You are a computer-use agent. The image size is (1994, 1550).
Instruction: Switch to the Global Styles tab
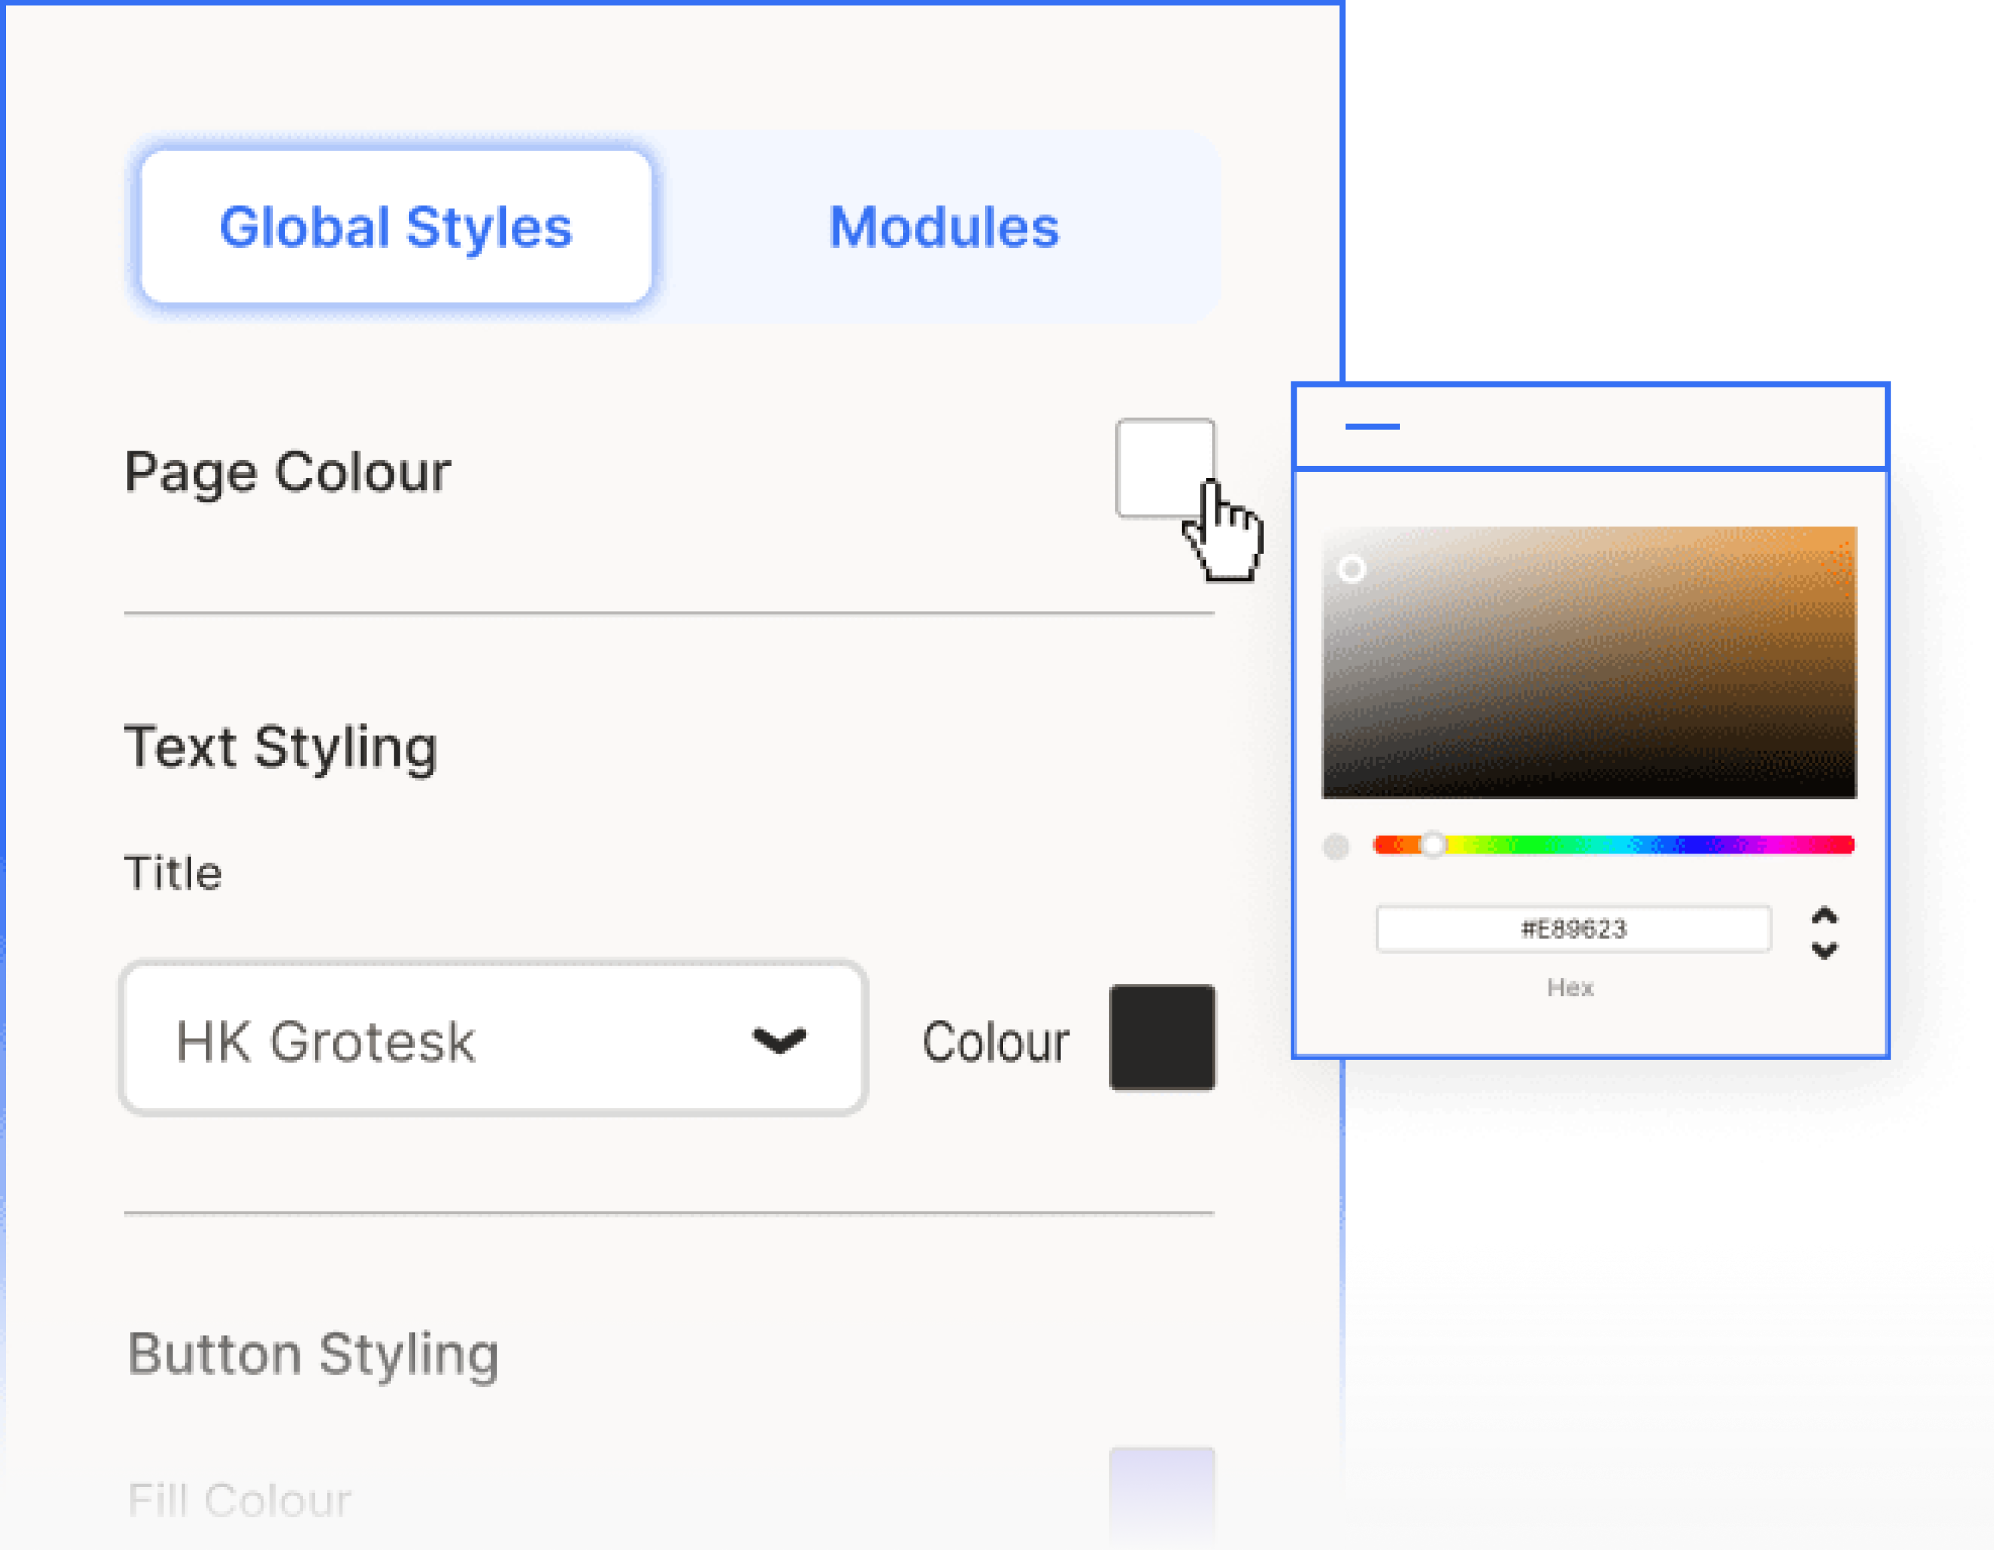395,225
